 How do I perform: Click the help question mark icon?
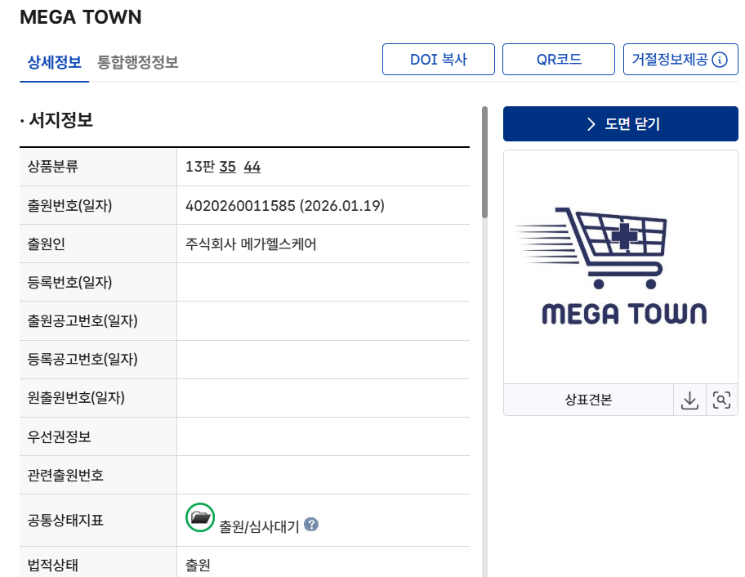(311, 525)
